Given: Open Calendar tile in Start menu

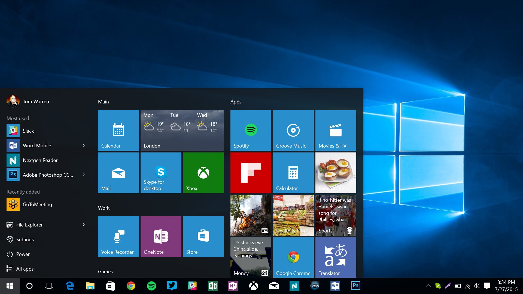Looking at the screenshot, I should click(x=118, y=129).
